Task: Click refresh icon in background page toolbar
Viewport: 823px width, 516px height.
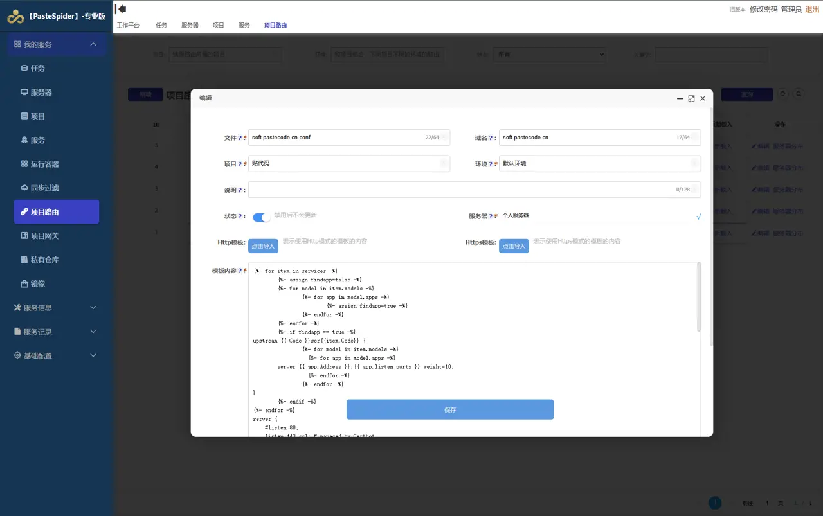Action: 782,94
